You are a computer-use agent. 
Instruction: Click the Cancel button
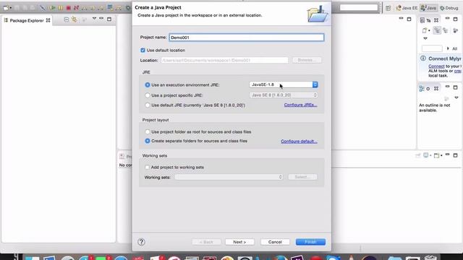(x=275, y=242)
